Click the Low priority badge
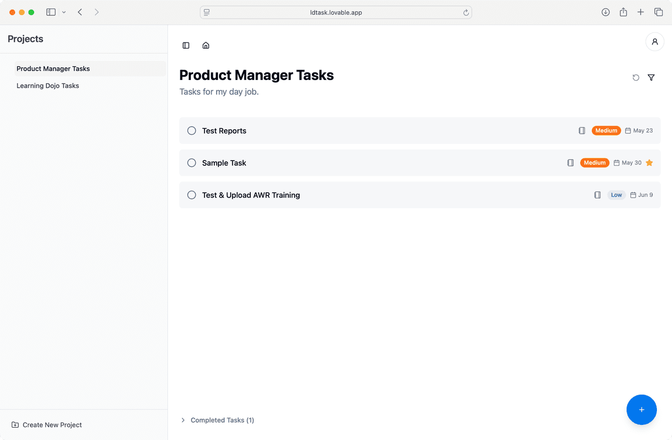This screenshot has width=672, height=440. 617,195
